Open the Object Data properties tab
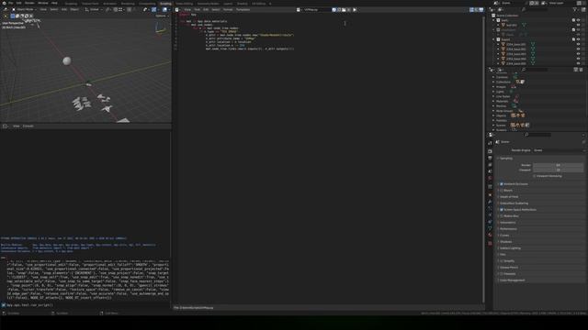Image resolution: width=588 pixels, height=330 pixels. [x=490, y=228]
